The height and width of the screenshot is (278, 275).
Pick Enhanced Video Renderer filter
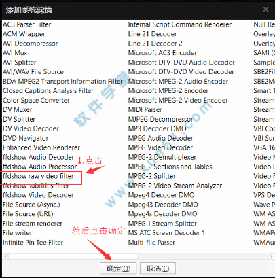point(41,147)
